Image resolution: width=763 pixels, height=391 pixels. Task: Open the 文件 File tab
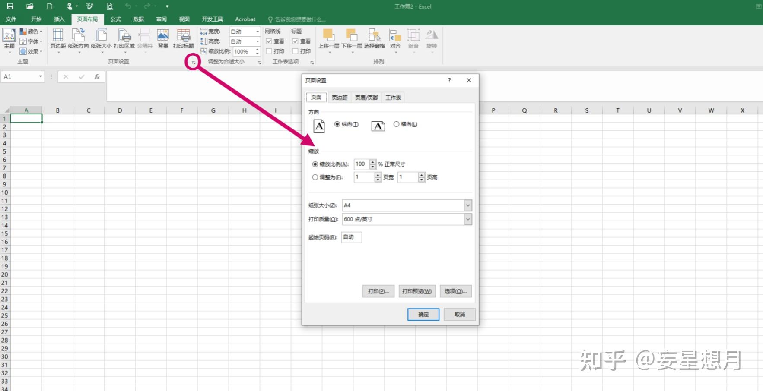point(11,19)
